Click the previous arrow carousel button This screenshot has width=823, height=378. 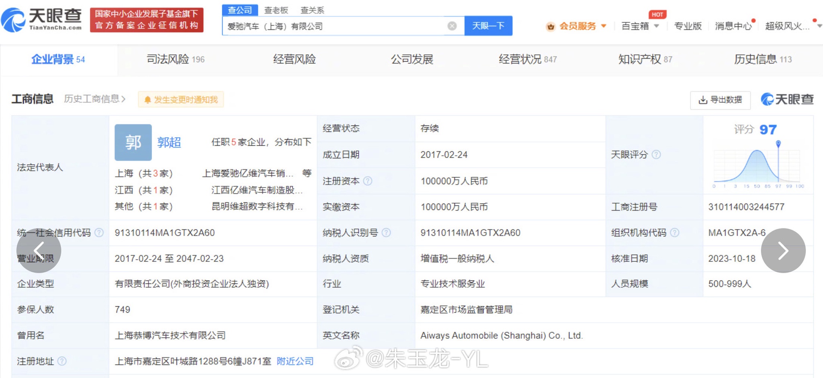click(39, 251)
